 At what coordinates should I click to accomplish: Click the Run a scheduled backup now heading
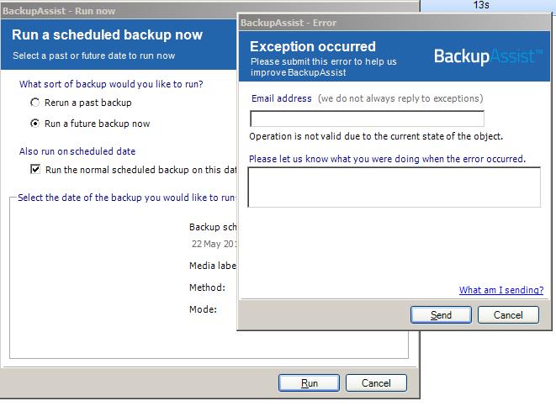tap(107, 35)
